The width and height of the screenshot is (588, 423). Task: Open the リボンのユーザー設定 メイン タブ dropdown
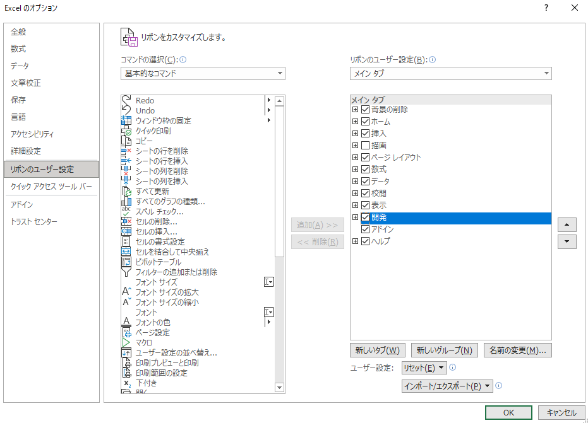pyautogui.click(x=451, y=73)
